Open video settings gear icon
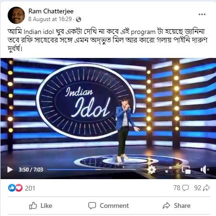 (152, 170)
